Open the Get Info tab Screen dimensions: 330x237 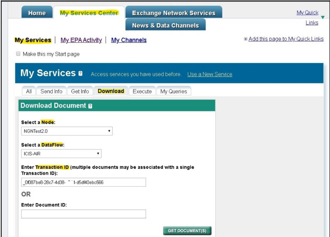[x=80, y=91]
